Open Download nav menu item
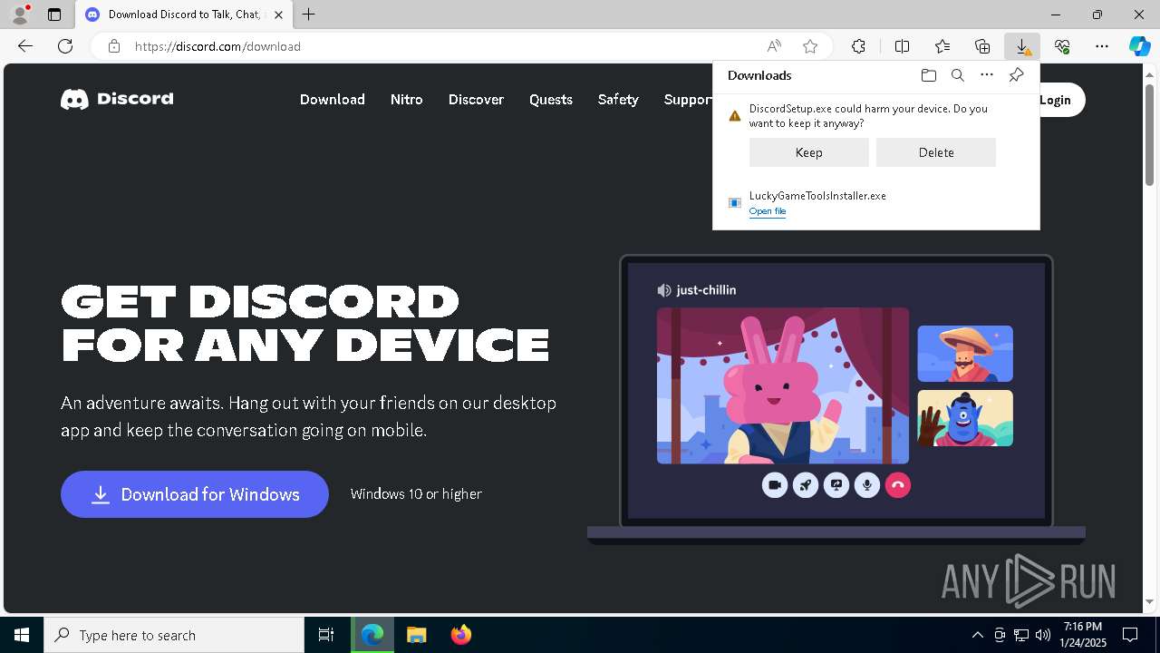Viewport: 1160px width, 653px height. point(333,100)
